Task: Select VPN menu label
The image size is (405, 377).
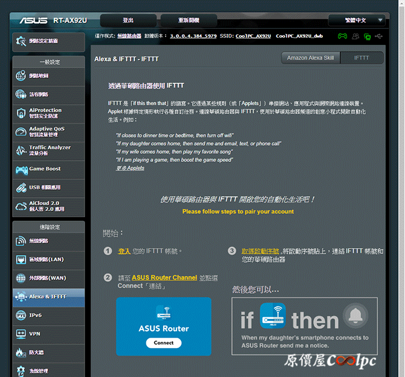Action: 35,334
